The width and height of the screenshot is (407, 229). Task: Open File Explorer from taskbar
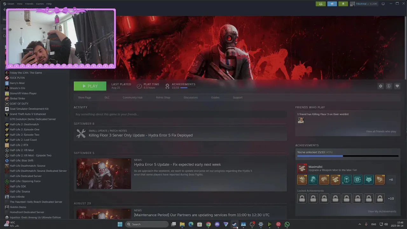point(182,224)
